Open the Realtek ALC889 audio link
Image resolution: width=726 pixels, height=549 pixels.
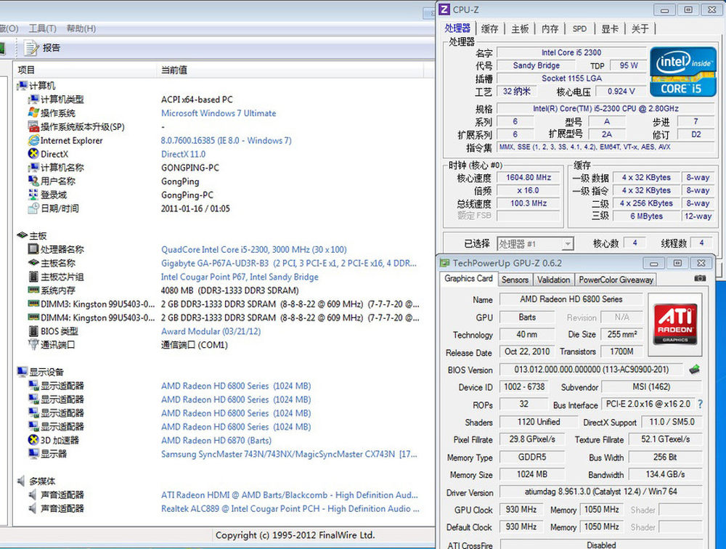pos(290,508)
